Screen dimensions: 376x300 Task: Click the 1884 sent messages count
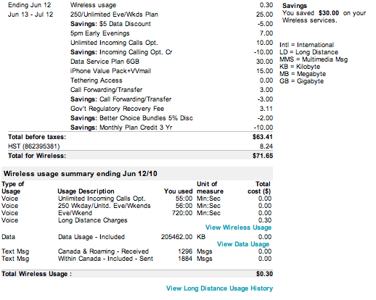pos(185,259)
